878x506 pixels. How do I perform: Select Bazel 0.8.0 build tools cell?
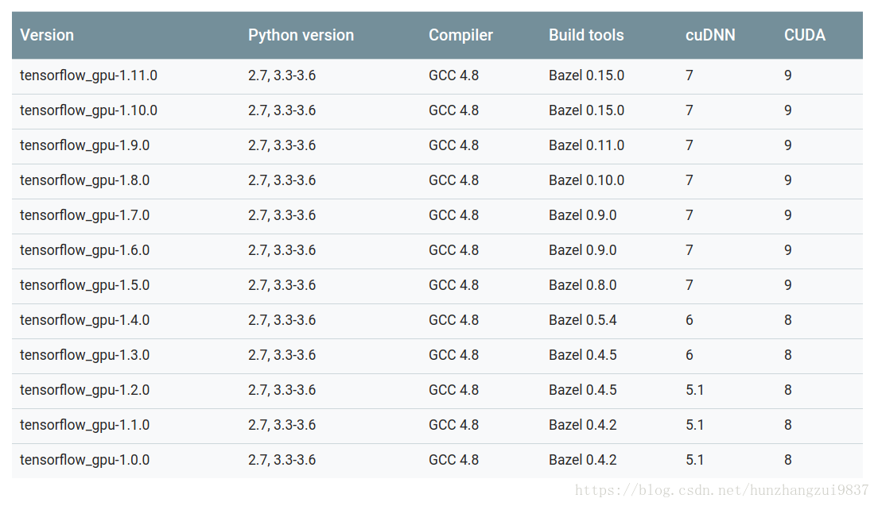[x=582, y=285]
